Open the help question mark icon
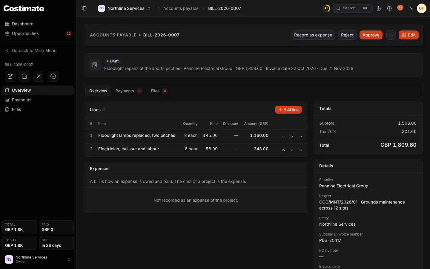This screenshot has width=430, height=269. click(389, 8)
